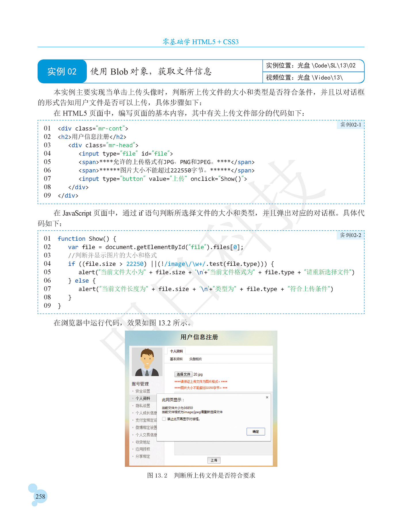This screenshot has height=527, width=414.
Task: Open the 头像照片 sub-tab
Action: [195, 359]
